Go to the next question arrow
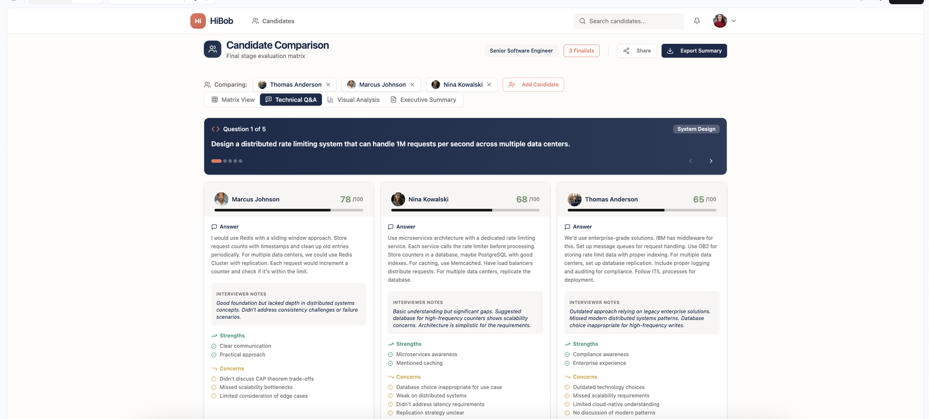 pos(711,161)
